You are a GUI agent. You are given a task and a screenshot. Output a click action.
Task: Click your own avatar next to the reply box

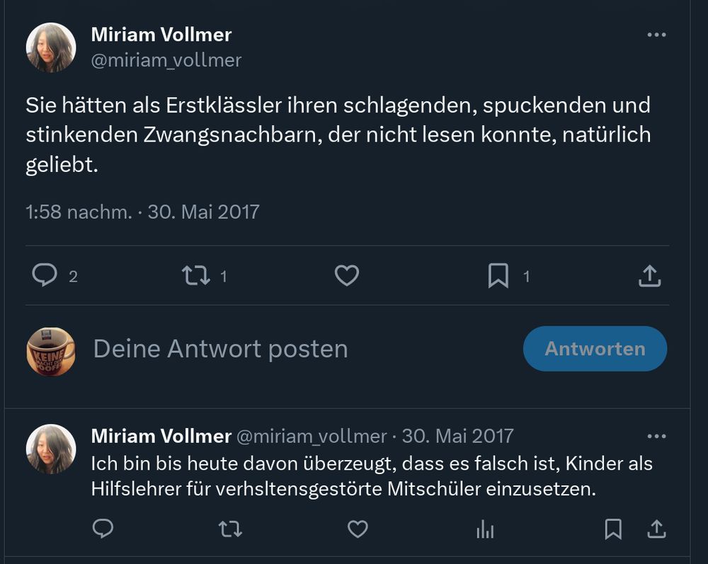(51, 348)
